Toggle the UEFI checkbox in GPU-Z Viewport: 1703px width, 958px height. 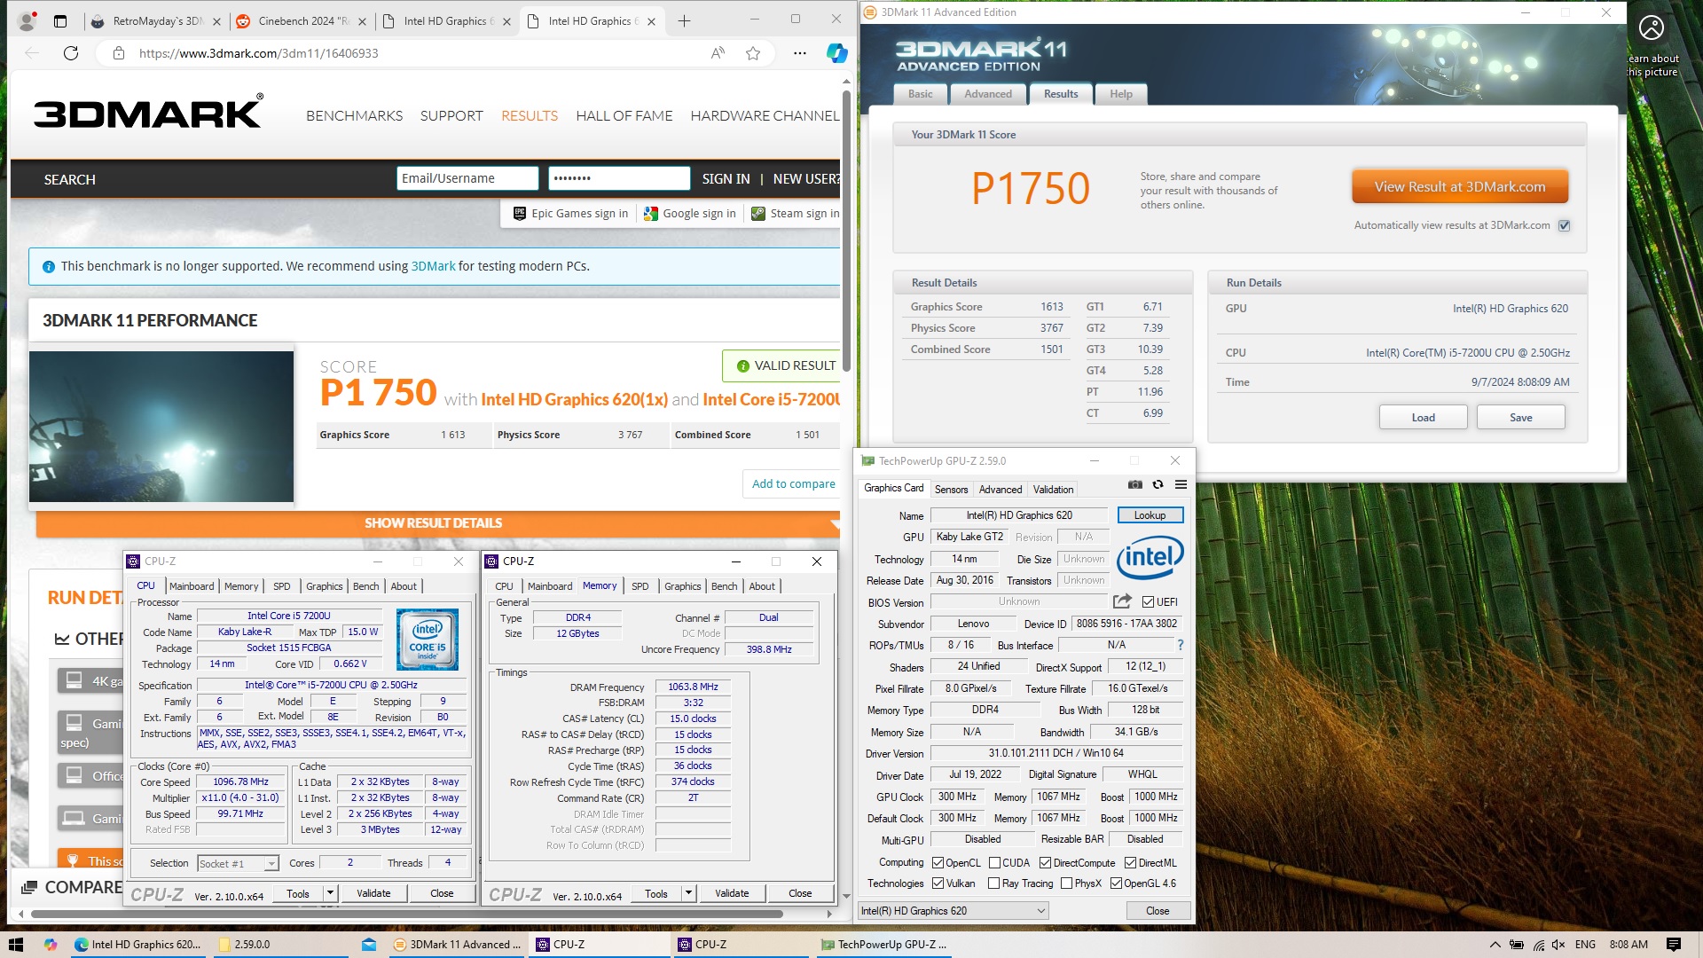coord(1148,601)
